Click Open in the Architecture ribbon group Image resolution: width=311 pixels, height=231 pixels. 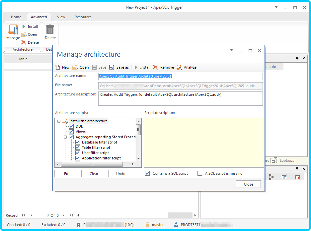coord(29,34)
